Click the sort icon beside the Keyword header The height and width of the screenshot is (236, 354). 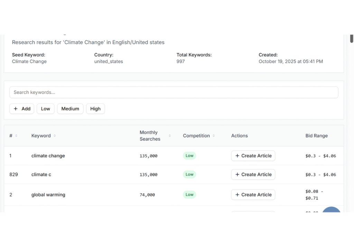pos(55,136)
